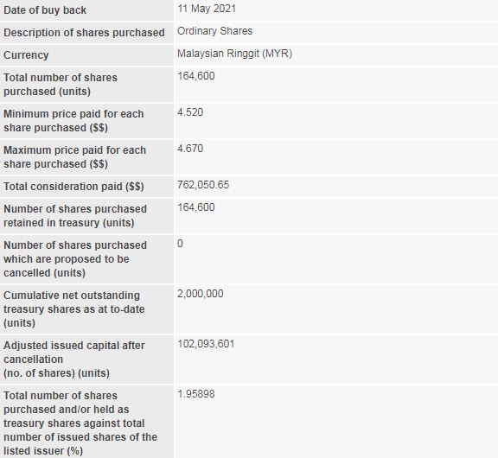Select the 1.95898 percentage value
The height and width of the screenshot is (458, 498).
tap(196, 394)
